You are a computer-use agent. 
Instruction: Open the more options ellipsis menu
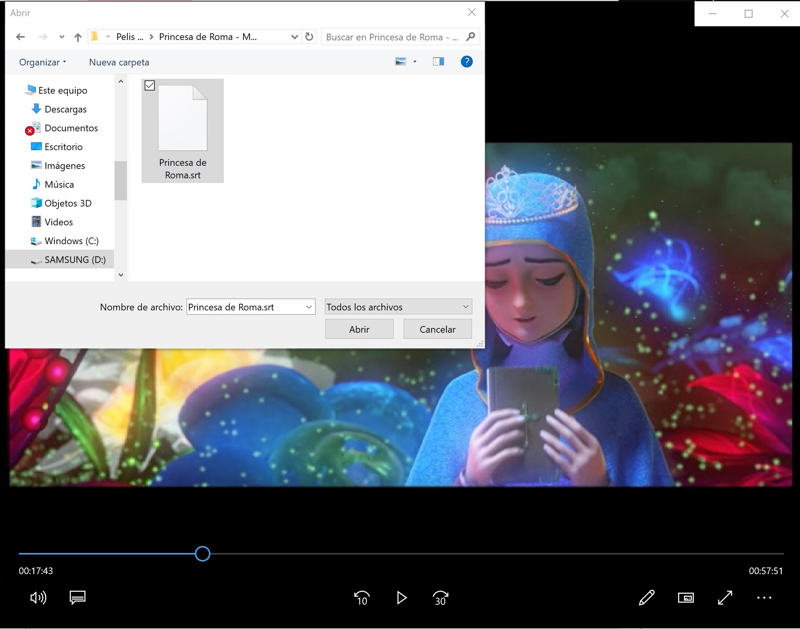764,598
